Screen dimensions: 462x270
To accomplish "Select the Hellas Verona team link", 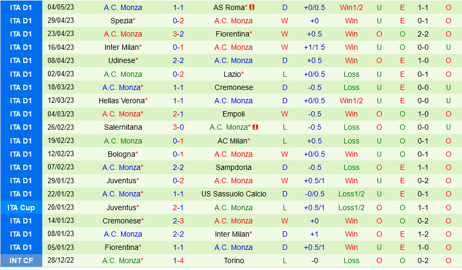I will click(x=122, y=101).
